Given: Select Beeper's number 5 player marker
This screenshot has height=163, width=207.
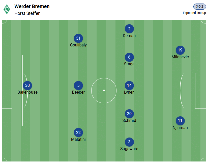Looking at the screenshot, I should [x=78, y=86].
